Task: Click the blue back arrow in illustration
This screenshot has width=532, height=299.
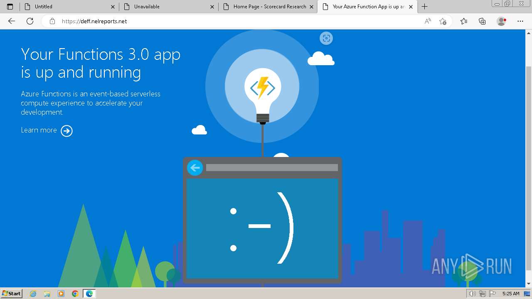Action: coord(195,168)
